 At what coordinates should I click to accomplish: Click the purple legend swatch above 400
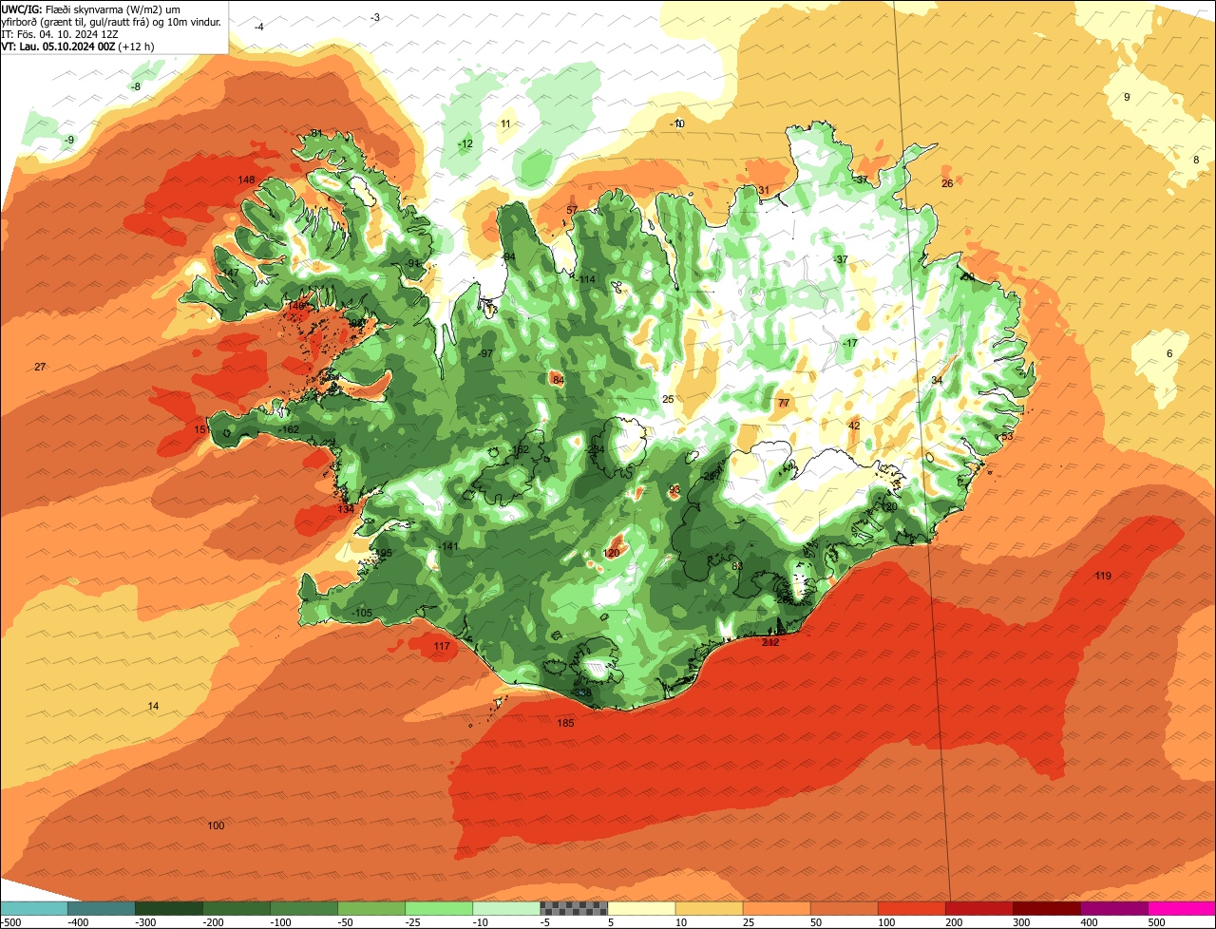click(x=1114, y=908)
